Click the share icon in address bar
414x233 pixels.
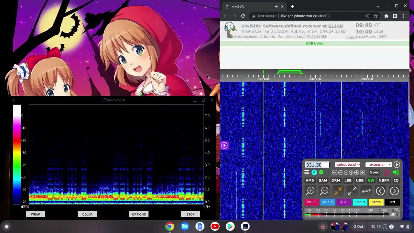[367, 16]
